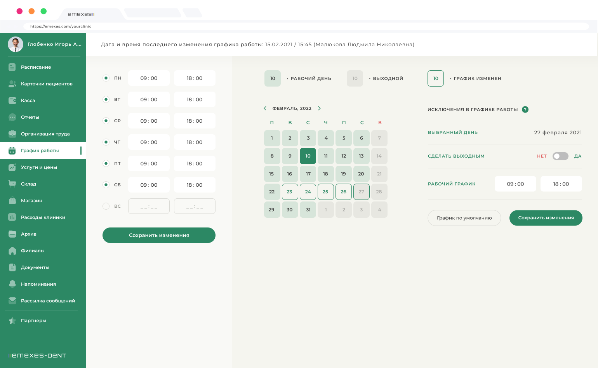This screenshot has width=598, height=368.
Task: Click СБ start time field
Action: point(149,185)
